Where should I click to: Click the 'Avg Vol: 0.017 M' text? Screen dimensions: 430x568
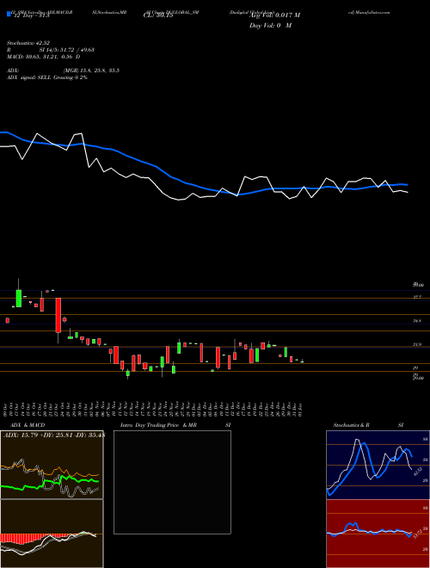click(x=274, y=15)
